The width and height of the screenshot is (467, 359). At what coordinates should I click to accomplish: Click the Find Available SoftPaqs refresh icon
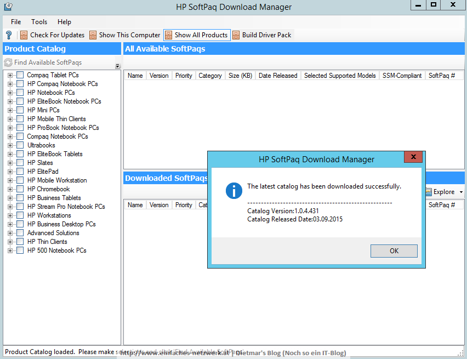click(x=8, y=62)
